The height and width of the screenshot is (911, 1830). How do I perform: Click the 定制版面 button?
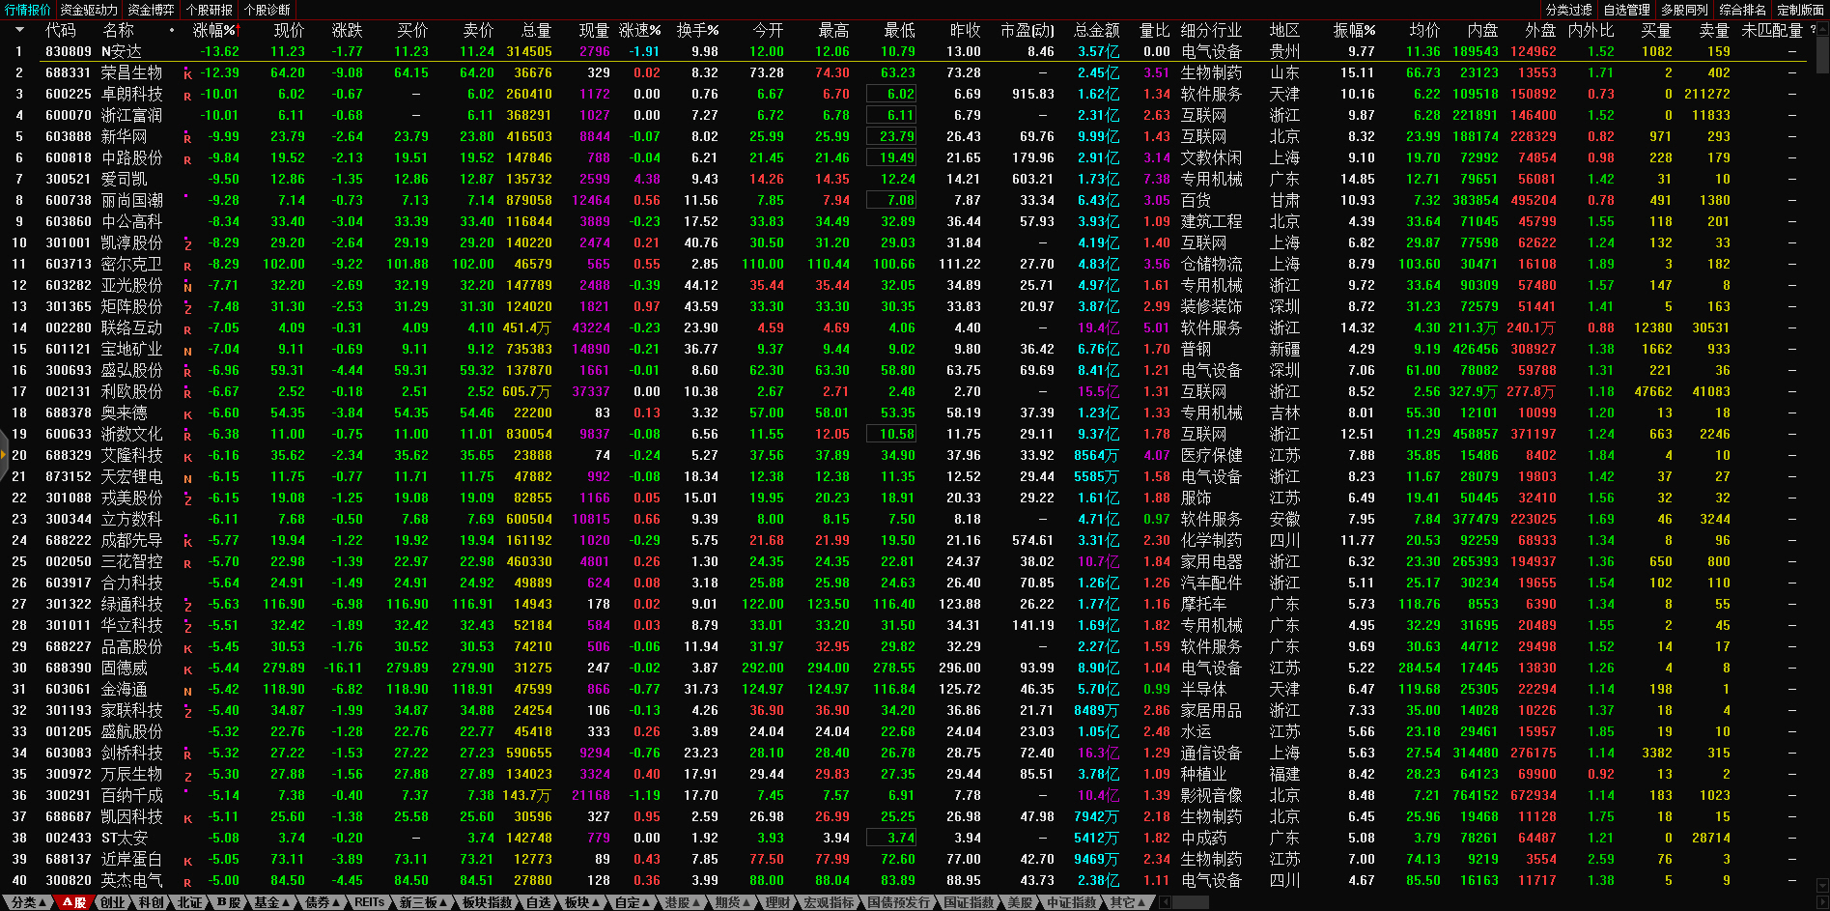1800,10
